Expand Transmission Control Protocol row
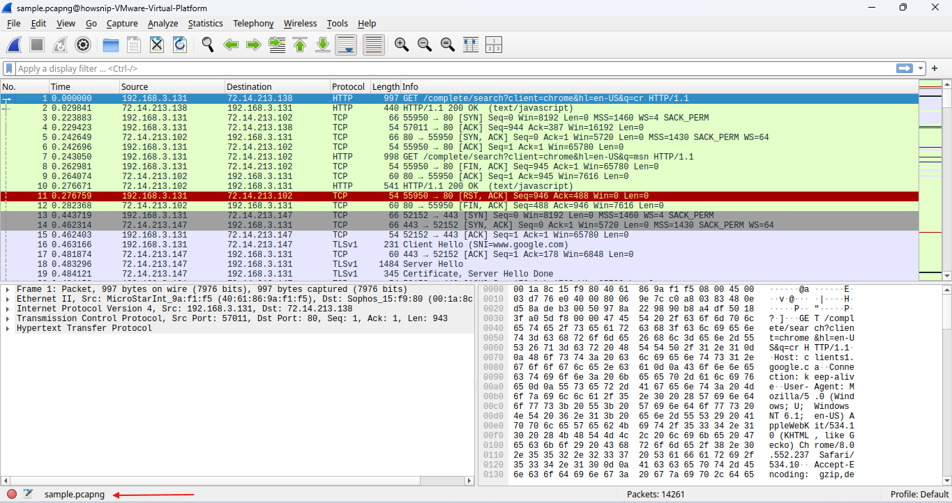 coord(7,318)
